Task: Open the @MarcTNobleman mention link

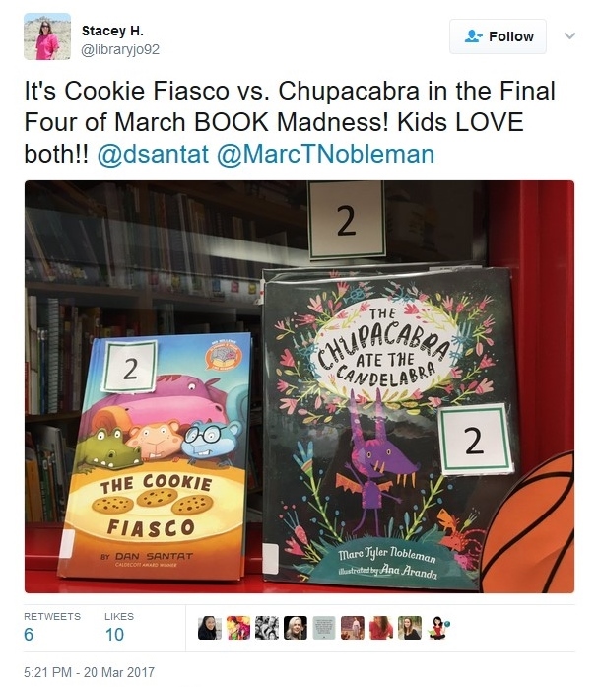Action: [x=326, y=154]
